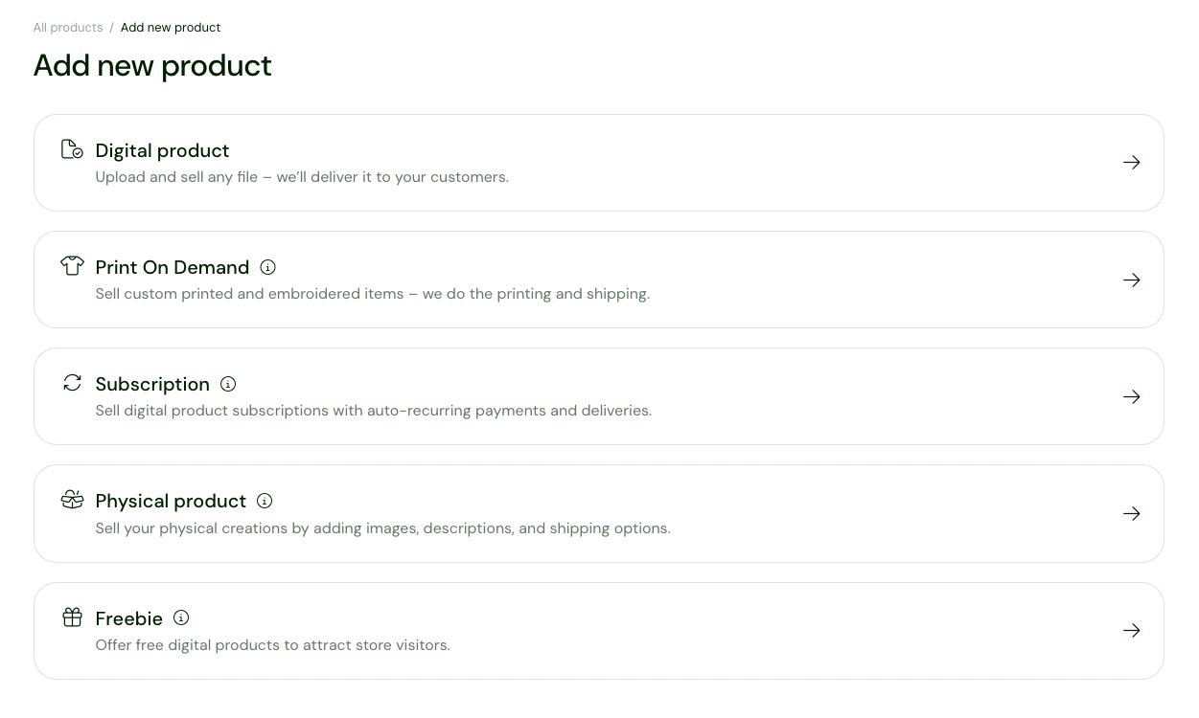Click the Digital product file icon
1199x718 pixels.
tap(72, 149)
